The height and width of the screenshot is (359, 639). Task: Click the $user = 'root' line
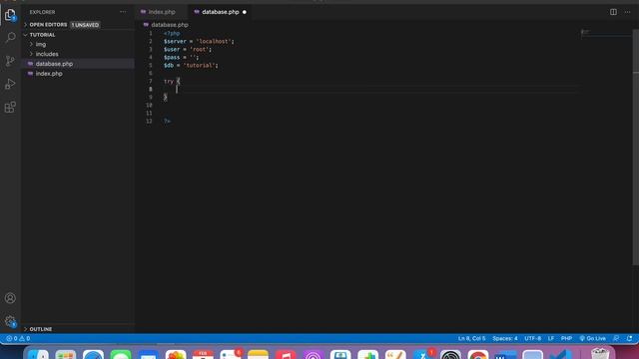click(x=188, y=49)
